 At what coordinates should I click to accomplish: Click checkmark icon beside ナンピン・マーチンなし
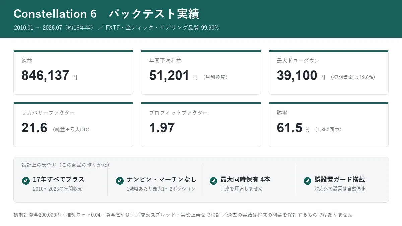click(x=120, y=181)
